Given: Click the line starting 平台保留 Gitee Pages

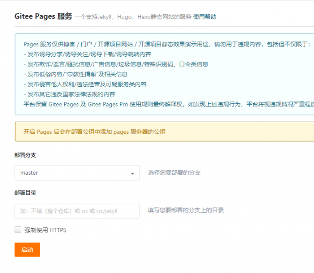Looking at the screenshot, I should coord(169,104).
